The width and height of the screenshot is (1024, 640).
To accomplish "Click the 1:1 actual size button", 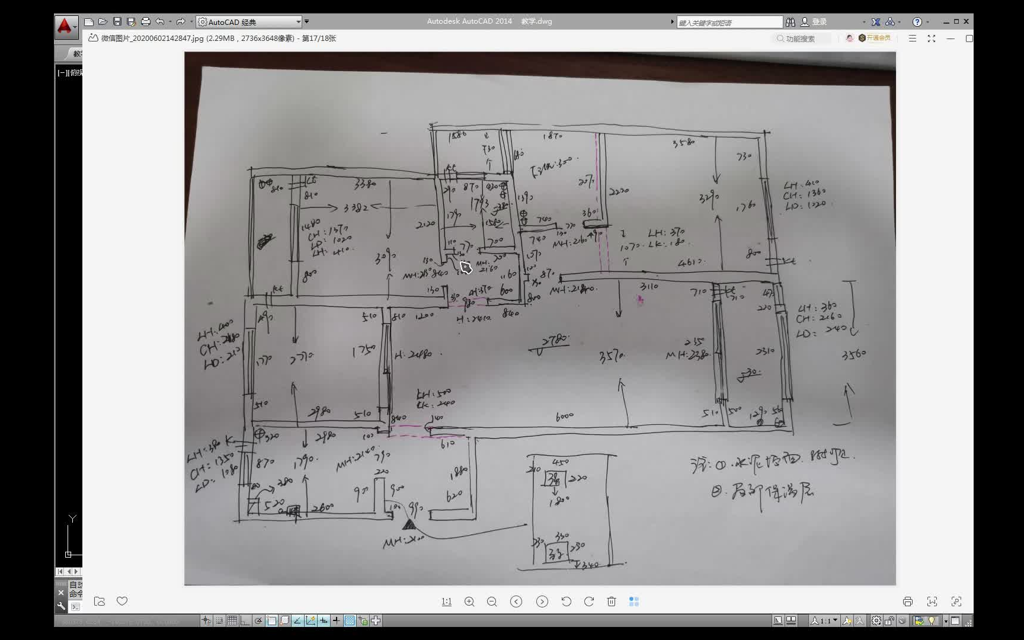I will pos(447,601).
